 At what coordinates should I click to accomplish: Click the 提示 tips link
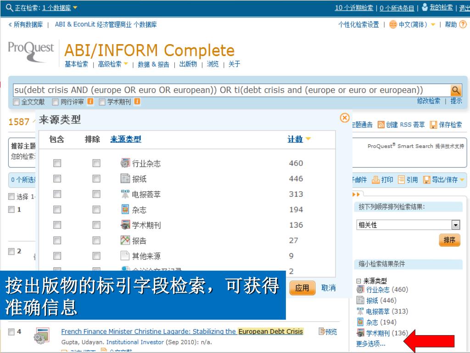coord(456,101)
